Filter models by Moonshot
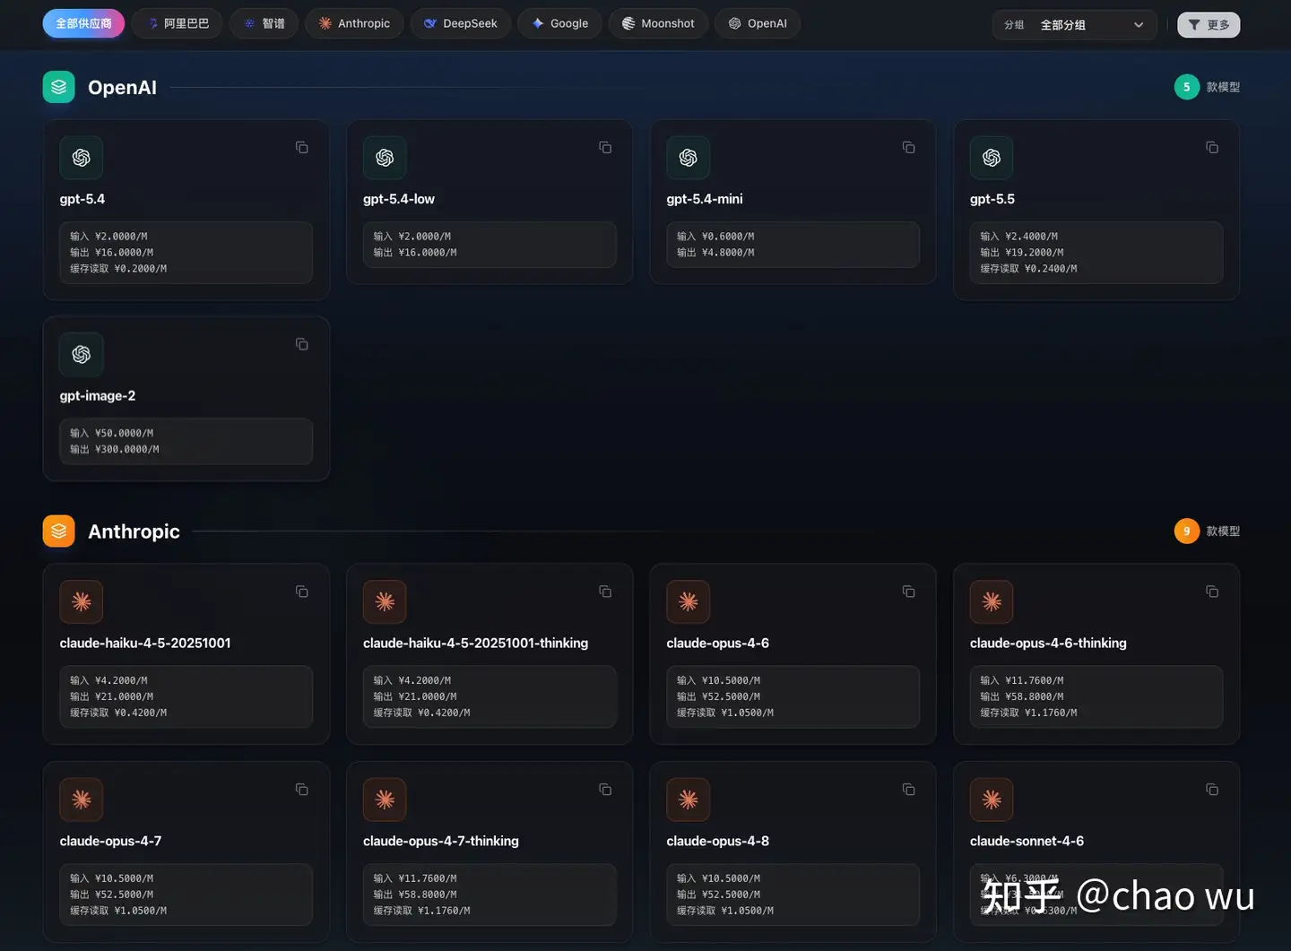This screenshot has height=951, width=1291. point(658,23)
